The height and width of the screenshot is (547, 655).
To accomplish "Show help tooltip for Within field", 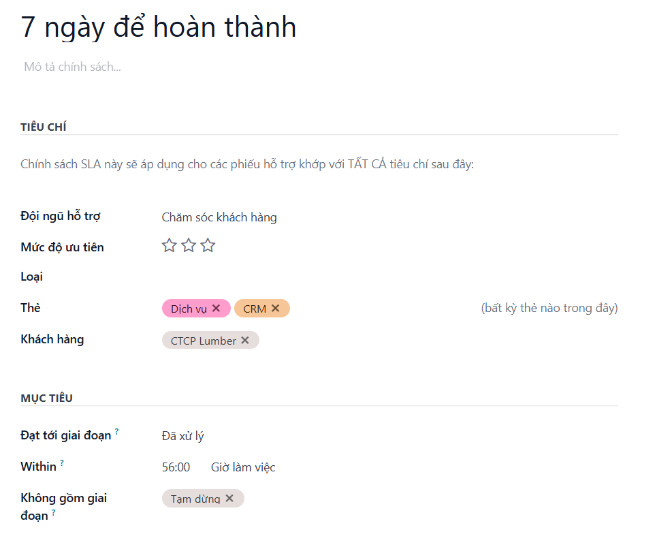I will point(62,463).
